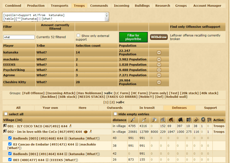Screen dimensions: 230x163
Task: Click the white horse scout icon
Action: [163, 120]
